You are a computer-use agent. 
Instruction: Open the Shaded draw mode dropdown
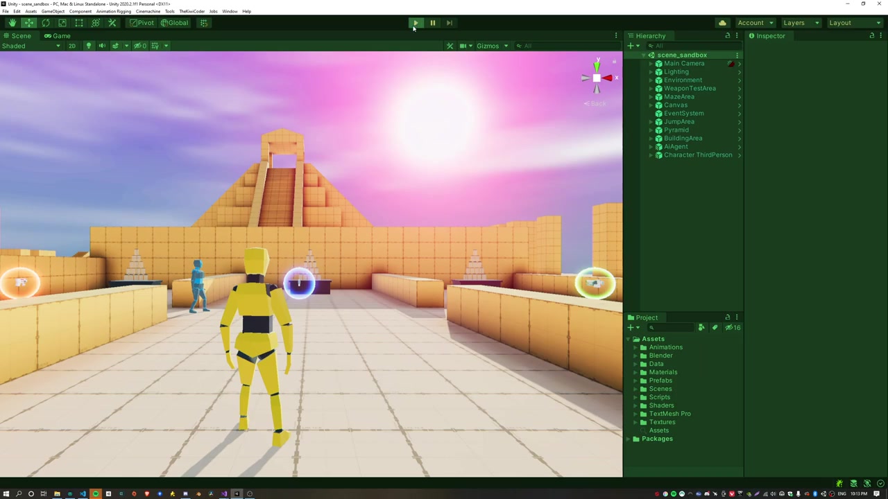click(x=31, y=46)
